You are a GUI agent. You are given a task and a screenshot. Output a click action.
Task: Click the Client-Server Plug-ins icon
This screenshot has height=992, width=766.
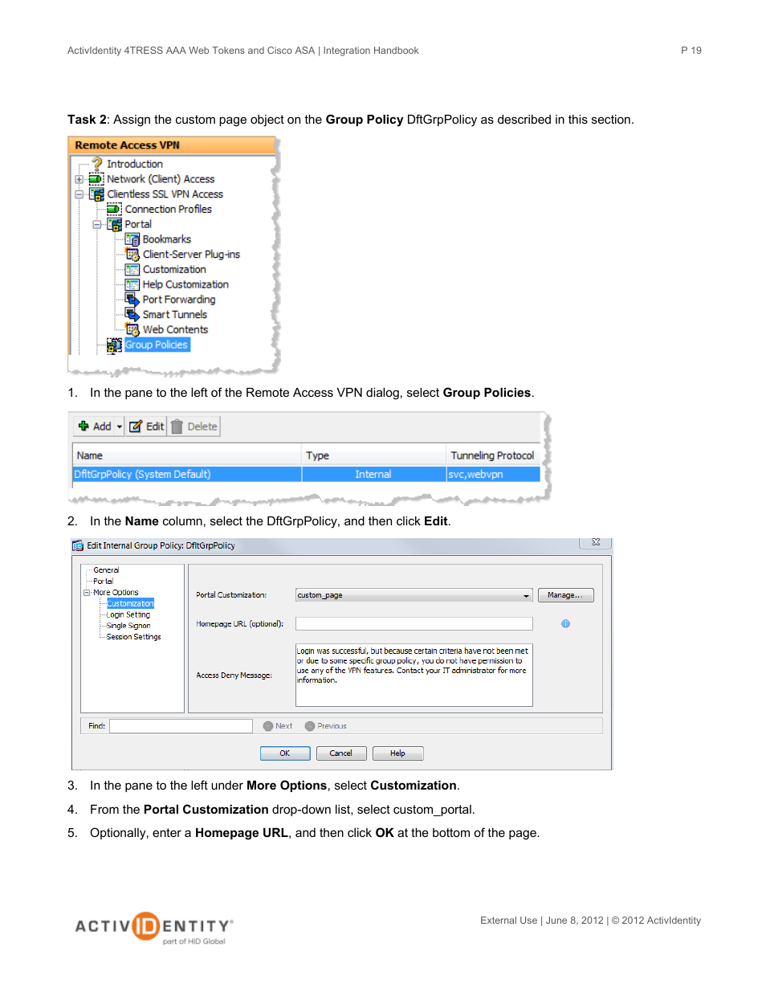click(x=132, y=255)
